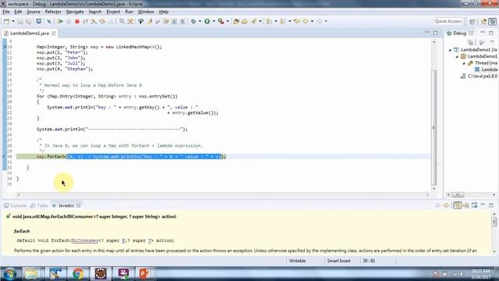Click Next Annotation toolbar icon
This screenshot has height=281, width=499.
pos(269,21)
